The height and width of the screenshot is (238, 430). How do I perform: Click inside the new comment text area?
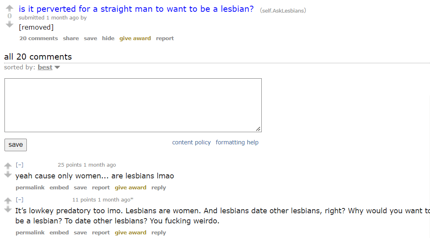point(133,105)
